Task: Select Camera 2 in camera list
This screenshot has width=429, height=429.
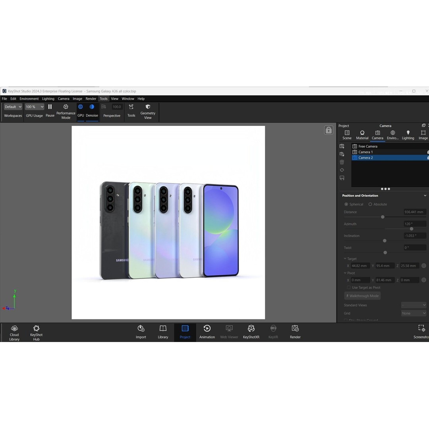Action: [x=390, y=158]
